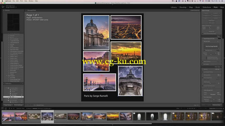Click the Eiffel Tower photo cell on page
Image resolution: width=225 pixels, height=126 pixels.
[x=130, y=81]
